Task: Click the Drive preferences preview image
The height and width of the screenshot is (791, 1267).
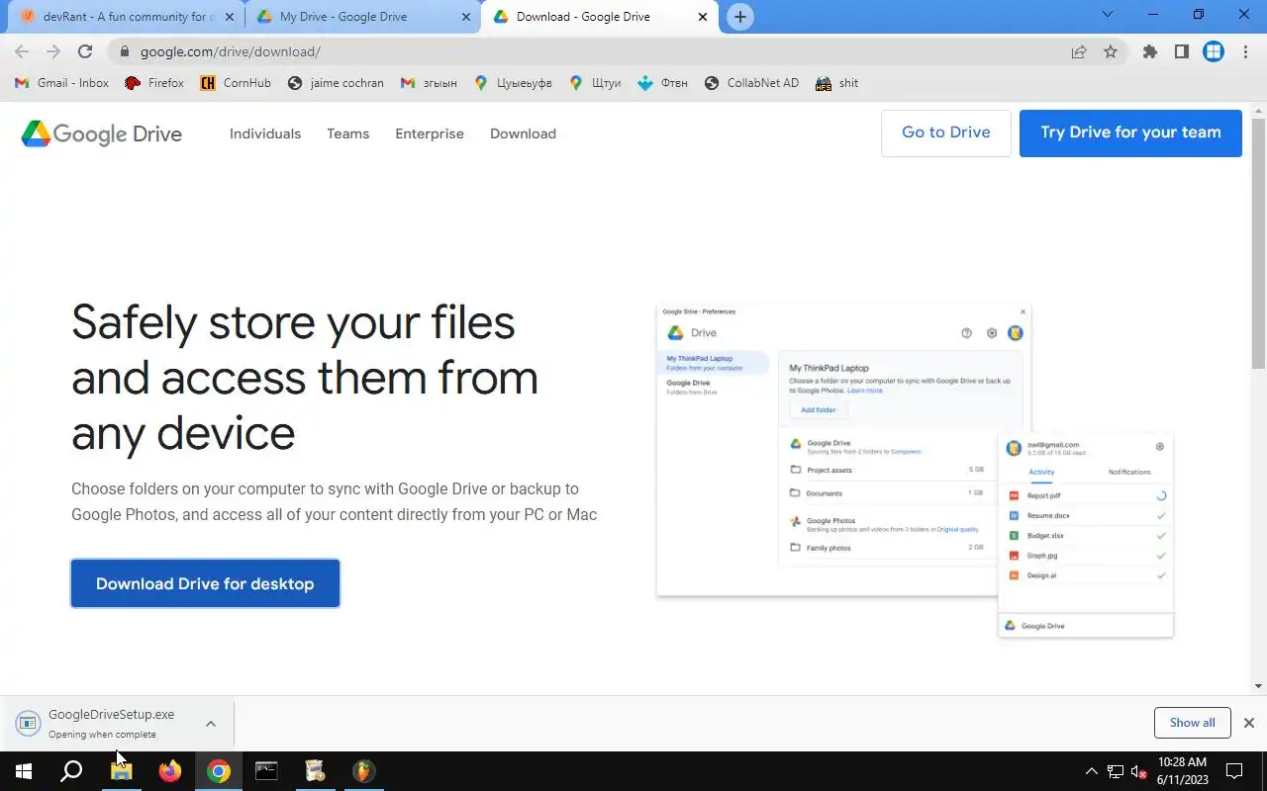Action: point(916,472)
